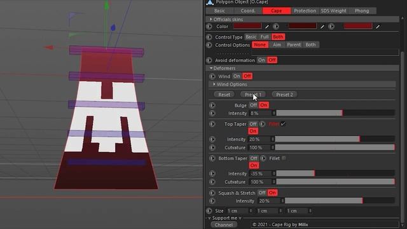Click keyframe circle before second color swatch

point(276,27)
